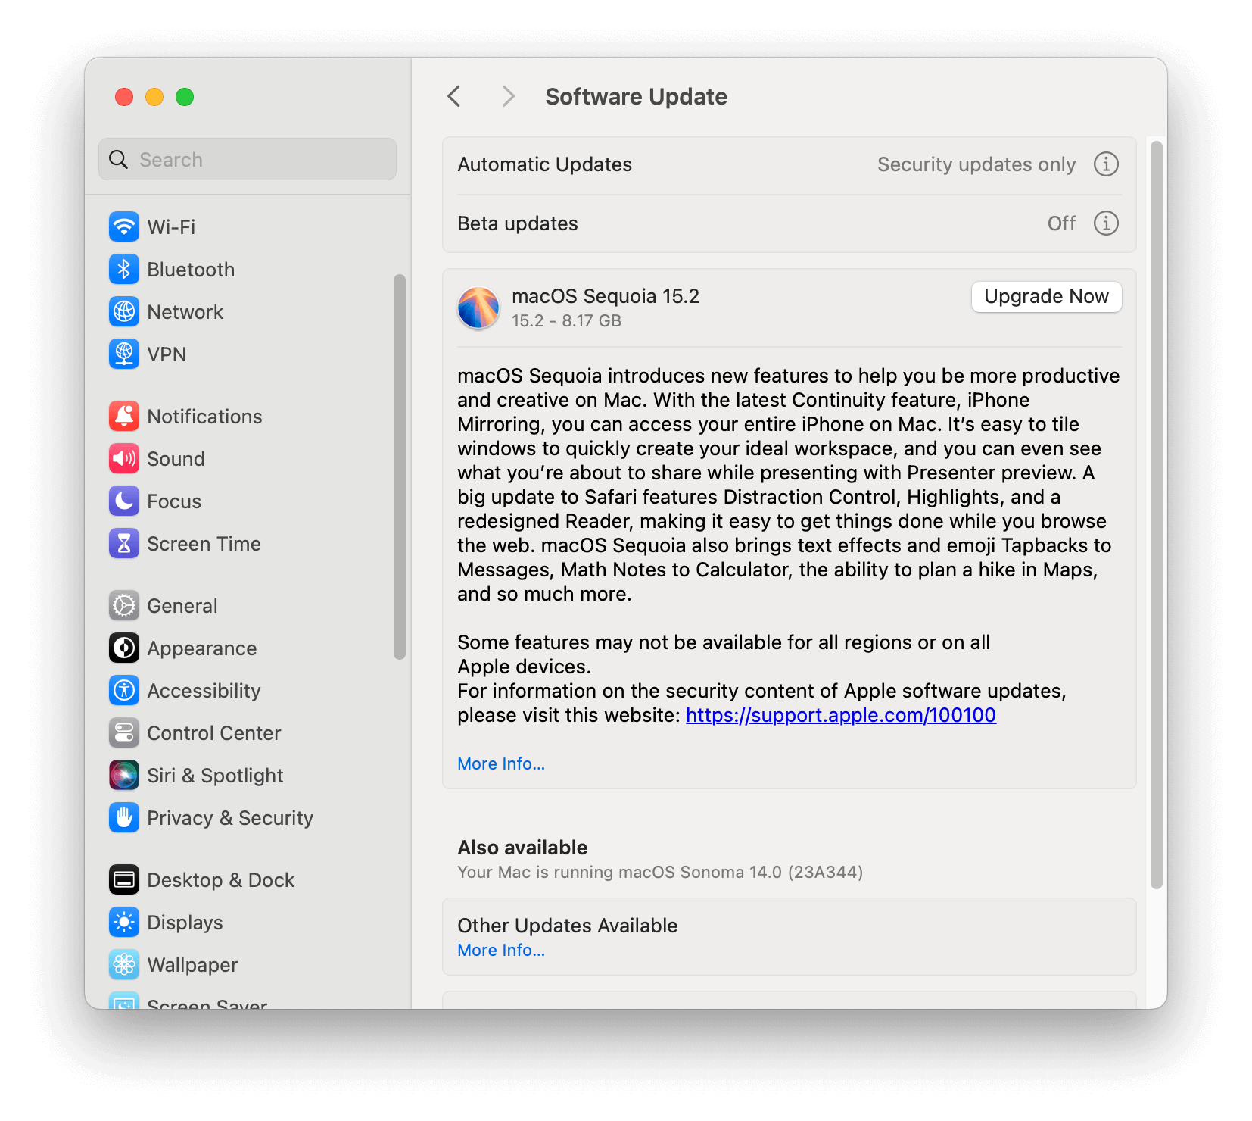Select the Focus moon icon
This screenshot has height=1121, width=1252.
click(x=124, y=501)
